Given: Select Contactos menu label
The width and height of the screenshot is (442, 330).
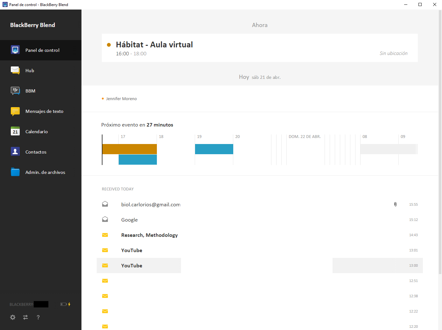Looking at the screenshot, I should pos(36,152).
